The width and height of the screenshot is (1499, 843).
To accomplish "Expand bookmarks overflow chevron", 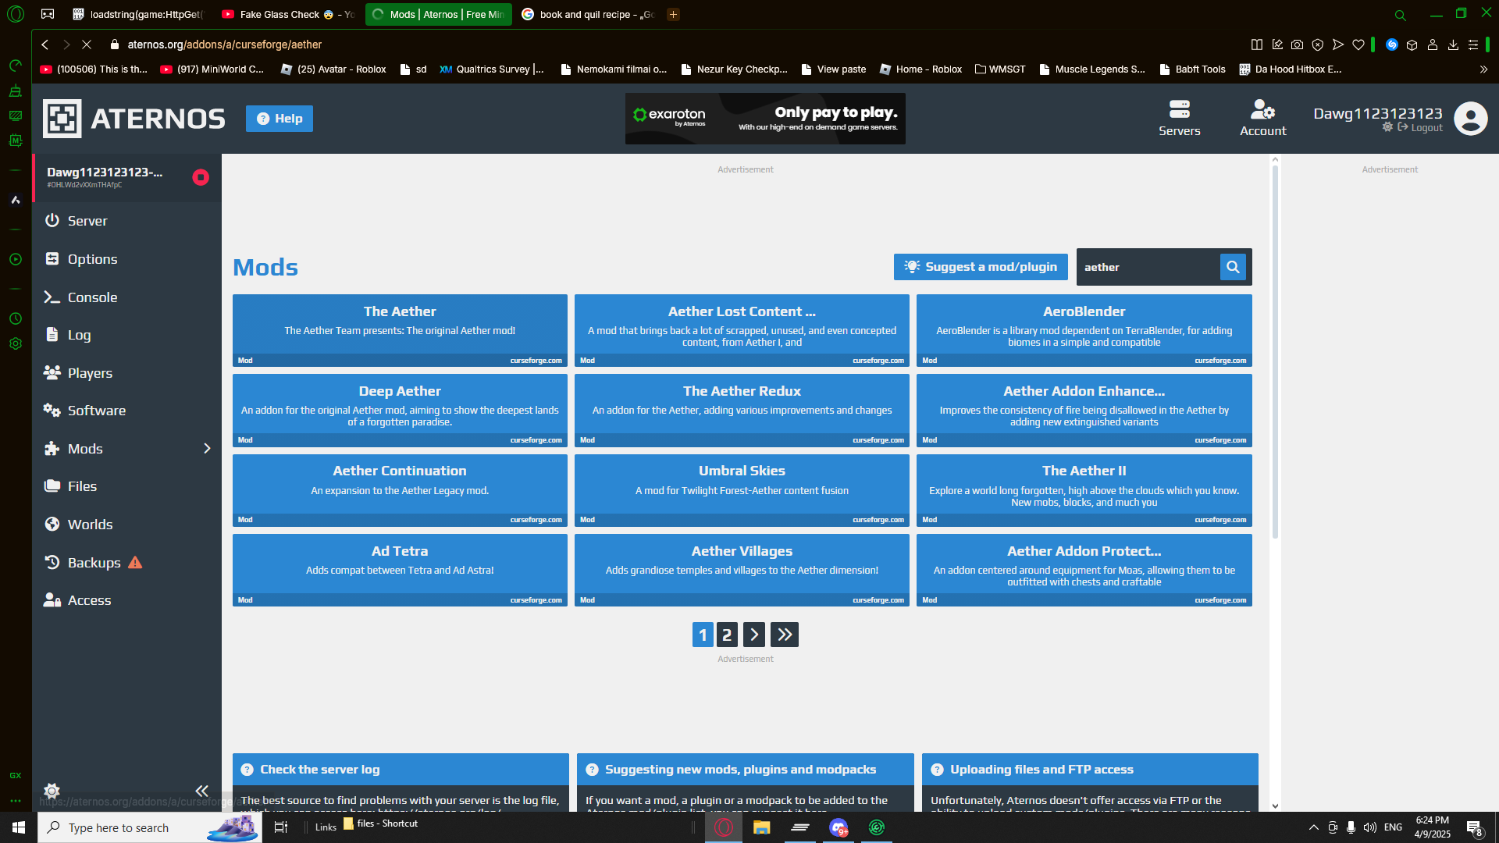I will pos(1483,69).
